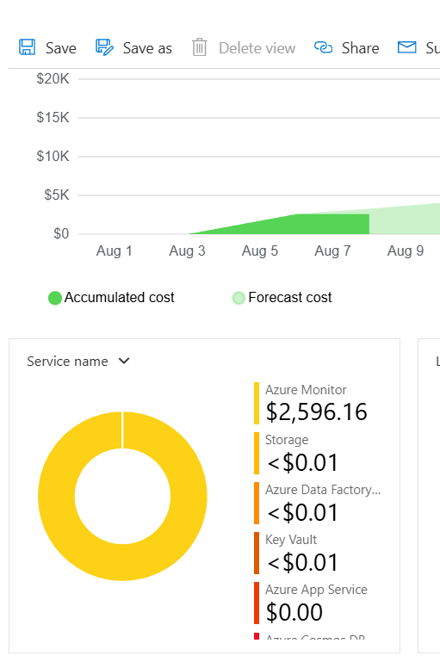Click the Save floppy disk icon
Viewport: 440px width, 662px height.
(27, 47)
